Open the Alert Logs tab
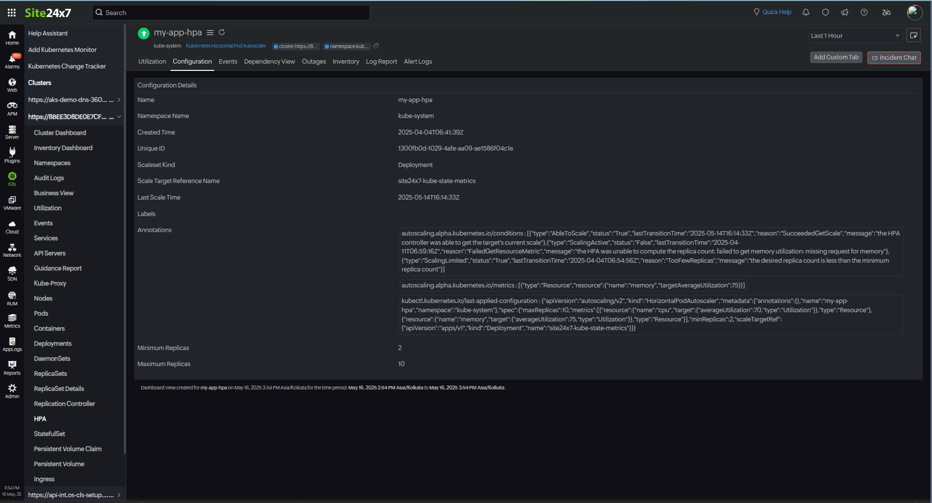The height and width of the screenshot is (503, 932). [x=418, y=62]
